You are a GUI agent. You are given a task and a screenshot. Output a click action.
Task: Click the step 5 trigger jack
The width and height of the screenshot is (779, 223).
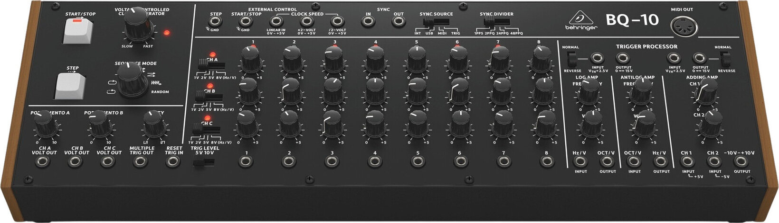[418, 162]
